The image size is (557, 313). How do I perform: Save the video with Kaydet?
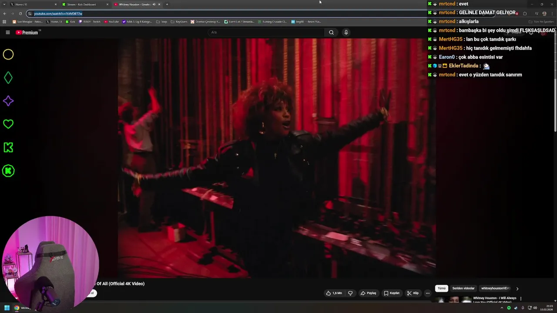(392, 293)
